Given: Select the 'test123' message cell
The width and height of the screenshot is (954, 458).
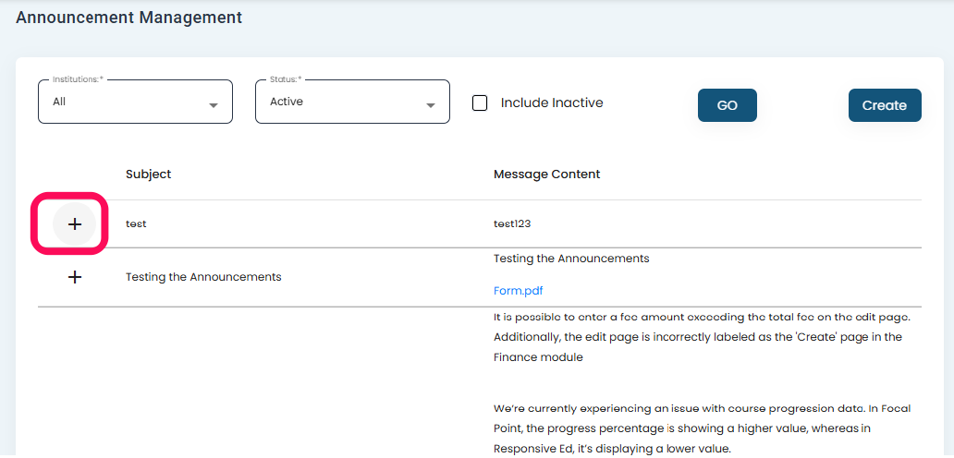Looking at the screenshot, I should (x=512, y=223).
